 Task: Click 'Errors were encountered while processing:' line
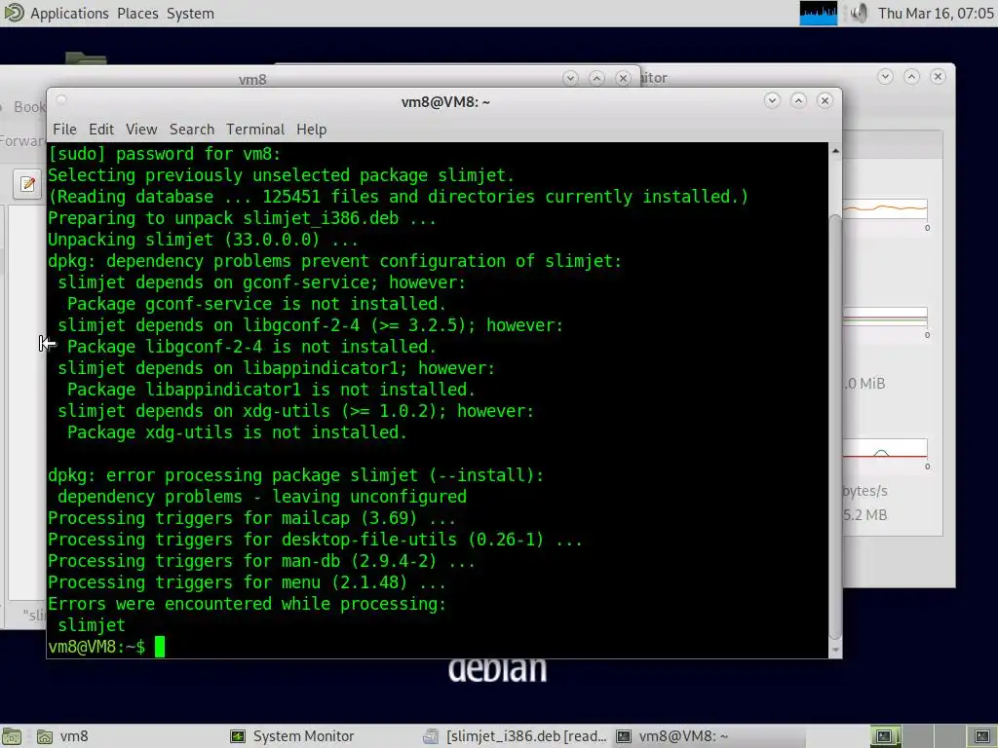pyautogui.click(x=247, y=604)
